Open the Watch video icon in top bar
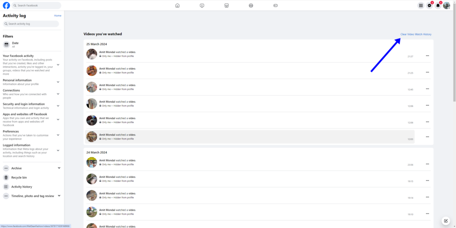 click(202, 5)
